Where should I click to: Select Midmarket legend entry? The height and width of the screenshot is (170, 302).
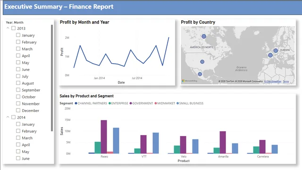tap(165, 103)
